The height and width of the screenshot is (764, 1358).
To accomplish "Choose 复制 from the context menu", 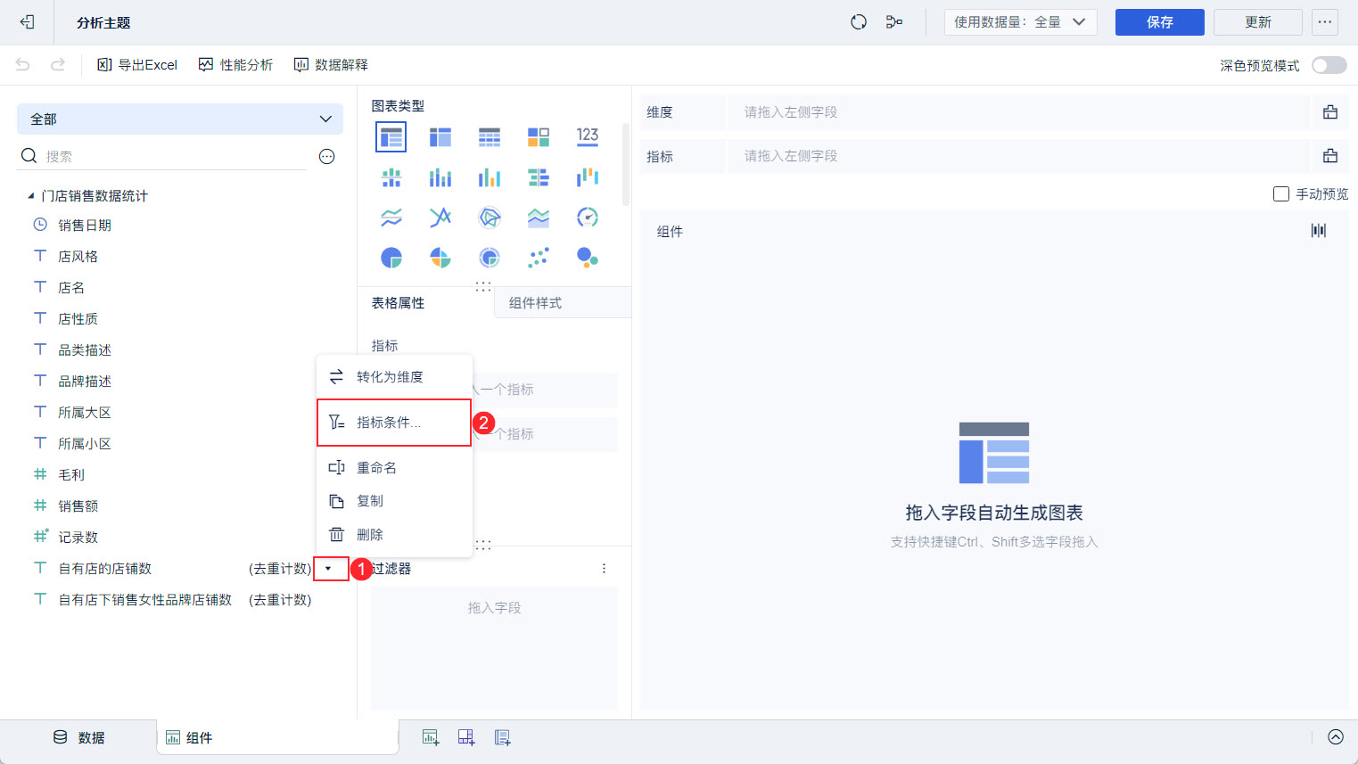I will (x=394, y=501).
